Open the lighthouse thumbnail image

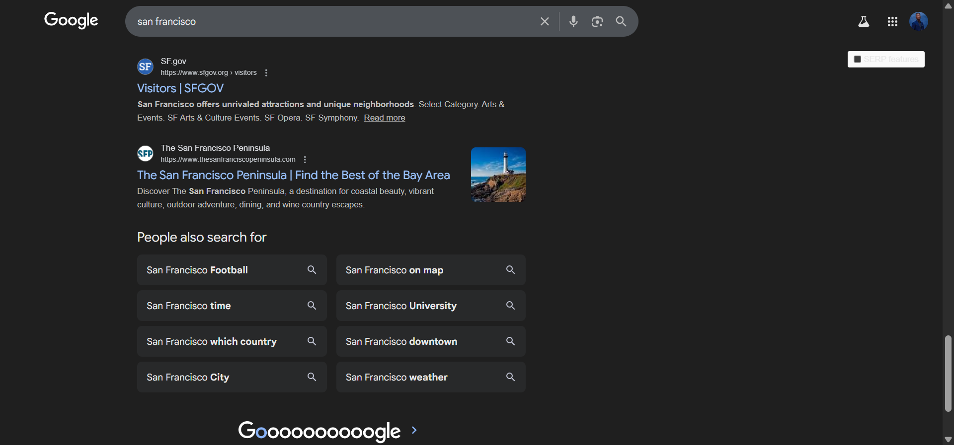click(x=498, y=175)
